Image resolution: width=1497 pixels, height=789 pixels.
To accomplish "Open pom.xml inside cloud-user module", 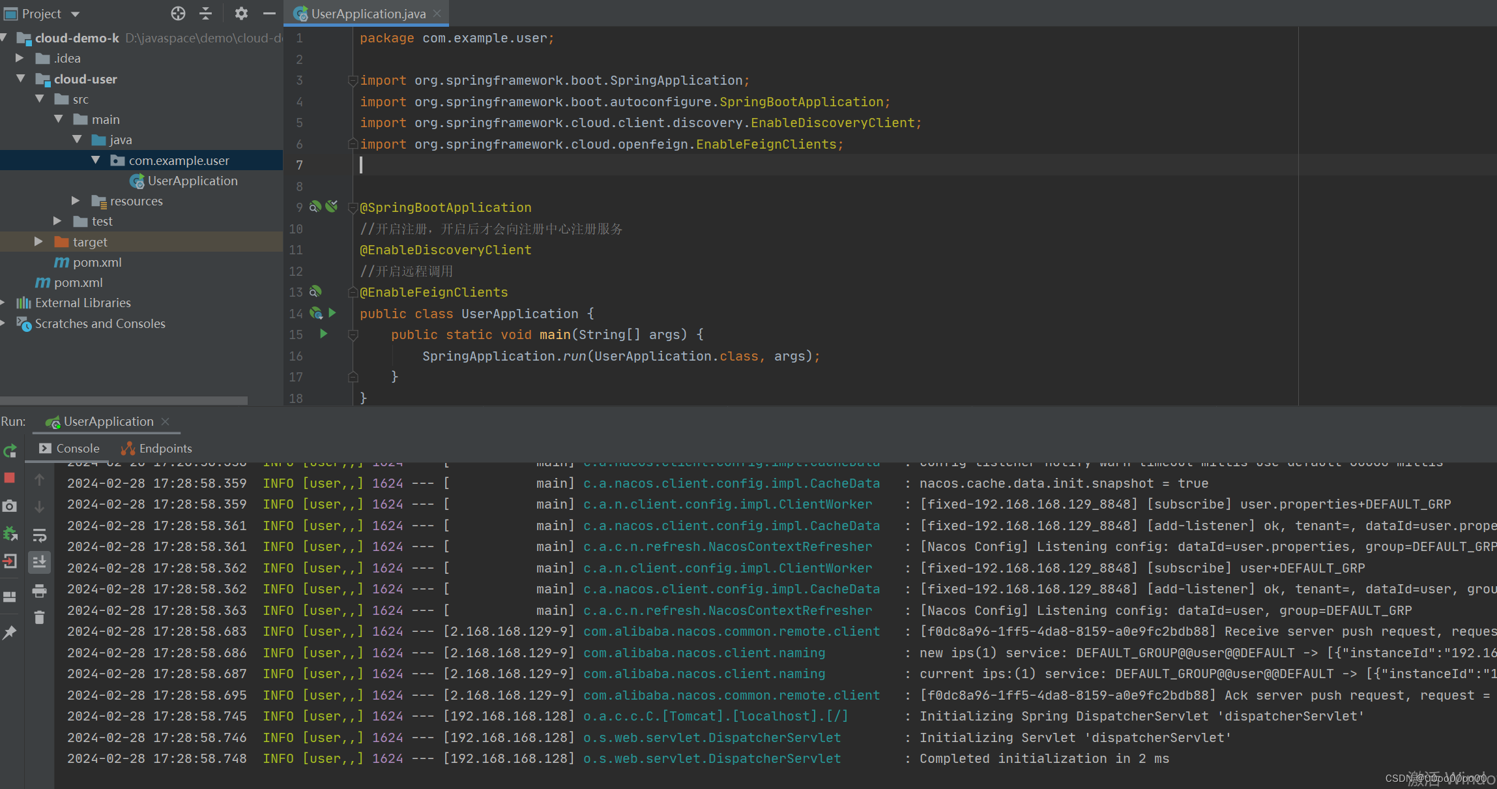I will click(96, 262).
